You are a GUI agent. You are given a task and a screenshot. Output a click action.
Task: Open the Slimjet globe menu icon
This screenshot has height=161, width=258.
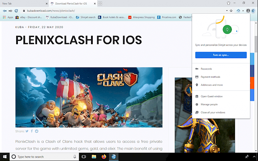(253, 11)
